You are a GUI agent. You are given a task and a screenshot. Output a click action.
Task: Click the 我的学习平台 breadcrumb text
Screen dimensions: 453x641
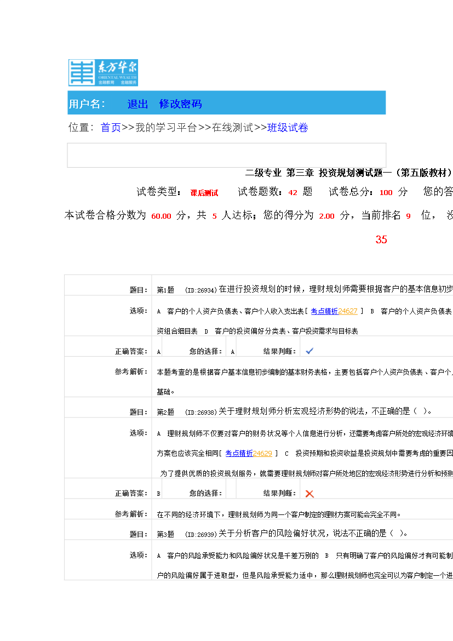pyautogui.click(x=166, y=128)
